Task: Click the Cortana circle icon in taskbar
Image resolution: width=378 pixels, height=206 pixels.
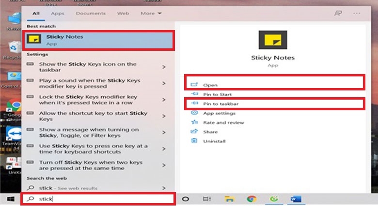Action: [185, 199]
